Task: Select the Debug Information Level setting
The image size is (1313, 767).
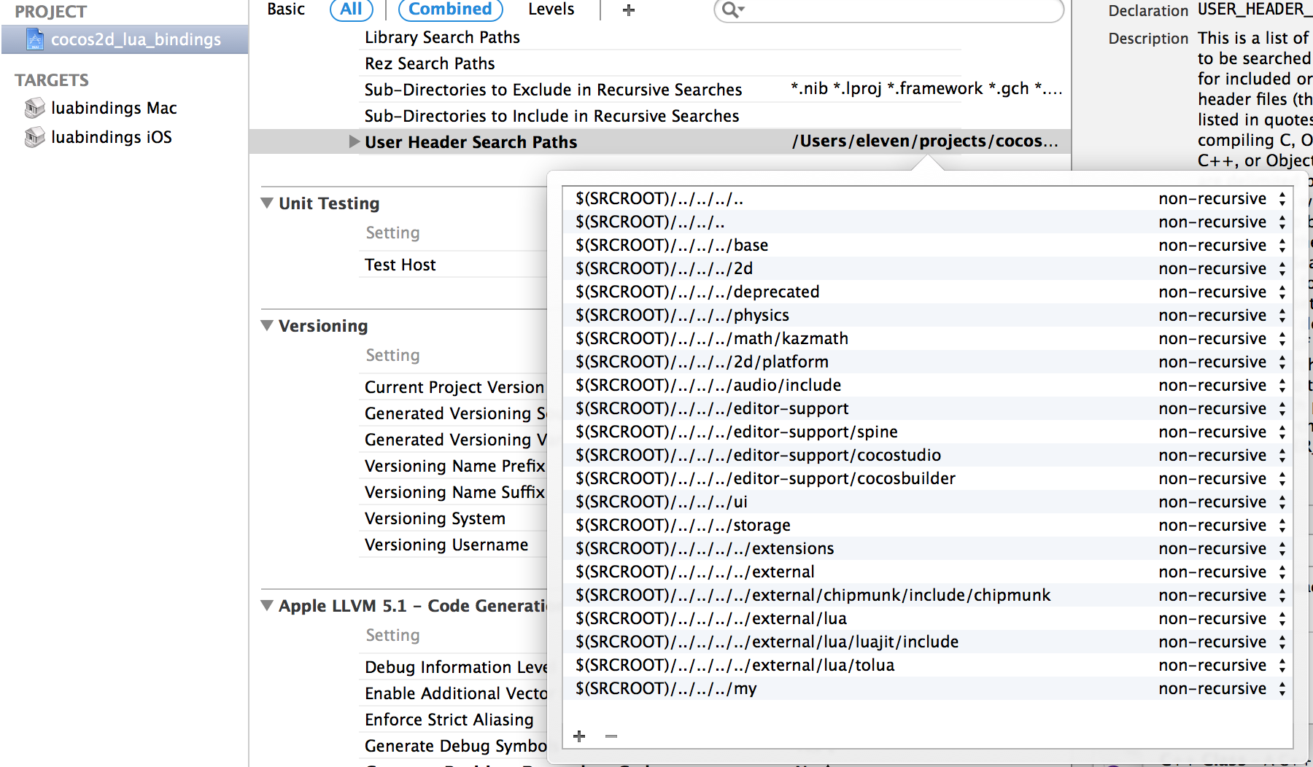Action: 456,667
